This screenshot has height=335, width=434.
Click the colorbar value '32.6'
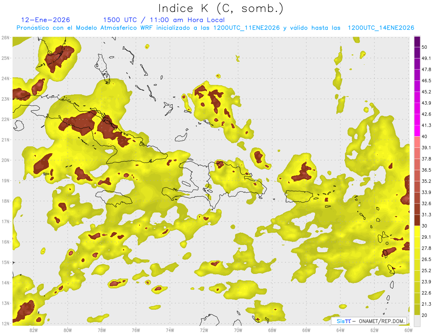(x=426, y=203)
